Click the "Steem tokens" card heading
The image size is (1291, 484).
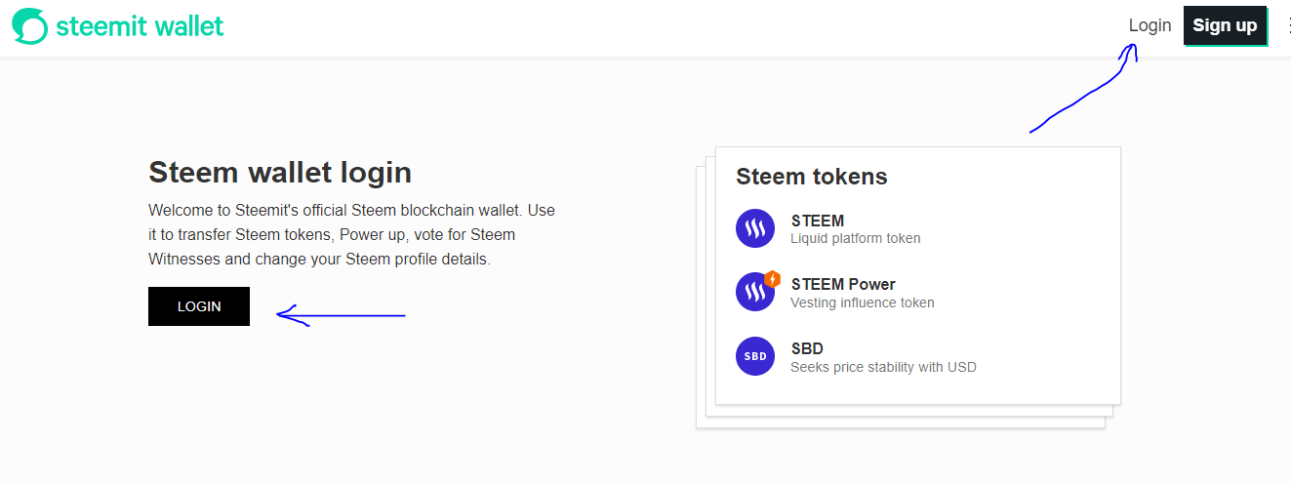pyautogui.click(x=811, y=177)
